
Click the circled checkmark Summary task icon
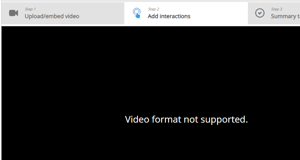coord(260,13)
